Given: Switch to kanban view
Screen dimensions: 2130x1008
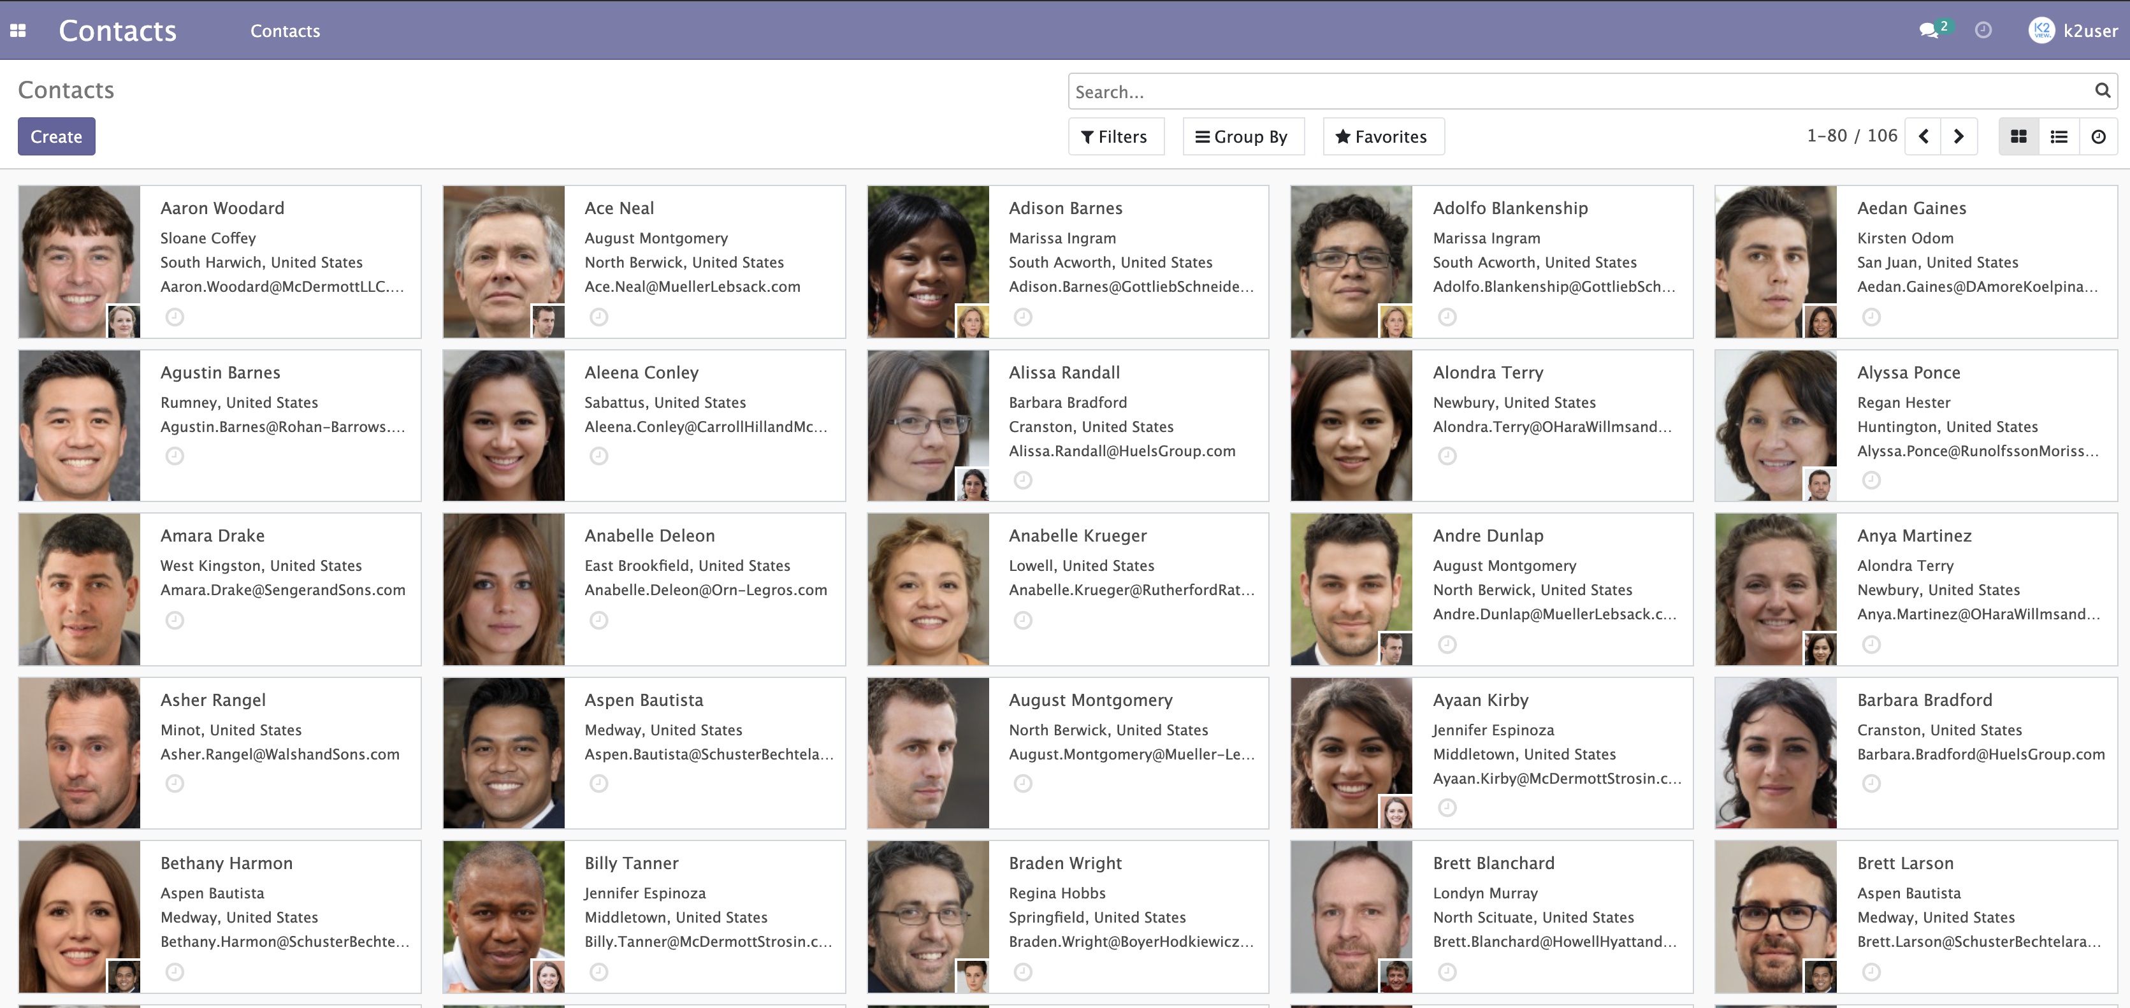Looking at the screenshot, I should pos(2018,136).
